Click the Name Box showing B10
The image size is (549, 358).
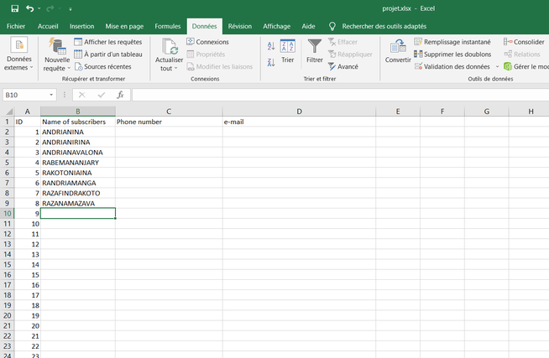[25, 95]
